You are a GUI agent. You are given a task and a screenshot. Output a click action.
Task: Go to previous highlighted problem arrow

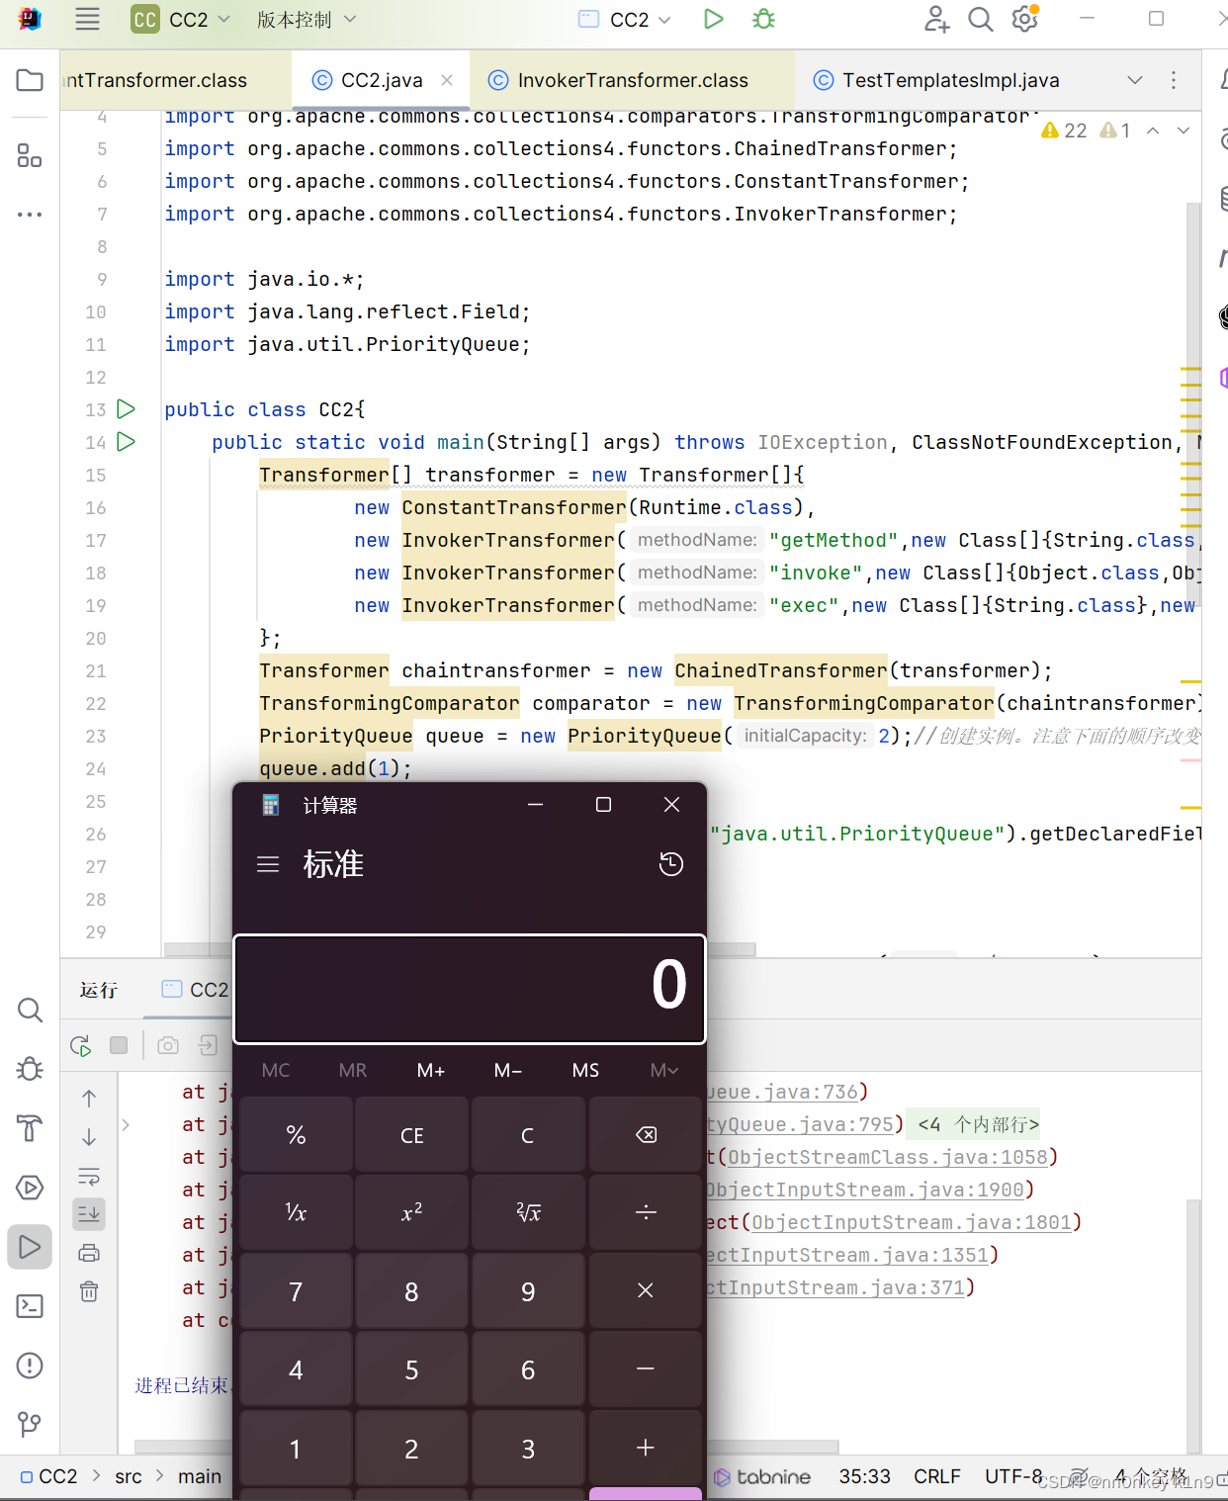pos(1153,131)
